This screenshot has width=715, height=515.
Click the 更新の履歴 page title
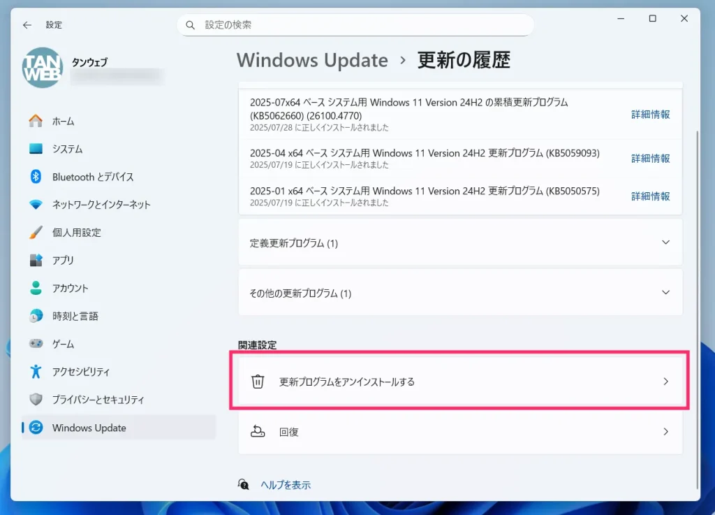(464, 60)
